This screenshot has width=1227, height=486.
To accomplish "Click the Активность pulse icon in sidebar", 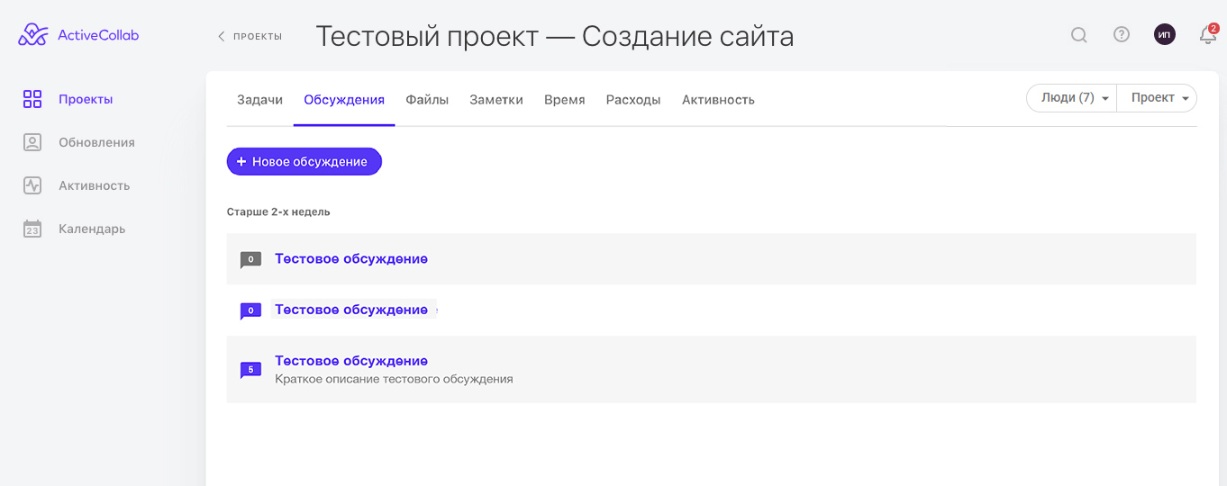I will point(32,185).
